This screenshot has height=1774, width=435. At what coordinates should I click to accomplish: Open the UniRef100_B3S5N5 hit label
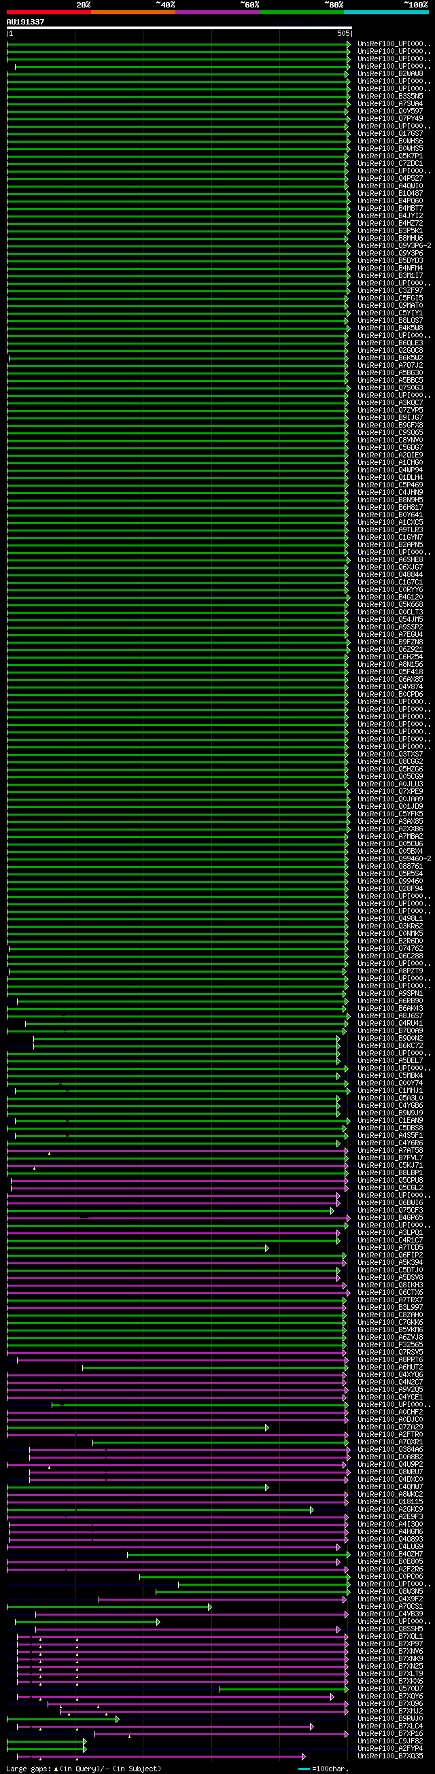point(390,97)
